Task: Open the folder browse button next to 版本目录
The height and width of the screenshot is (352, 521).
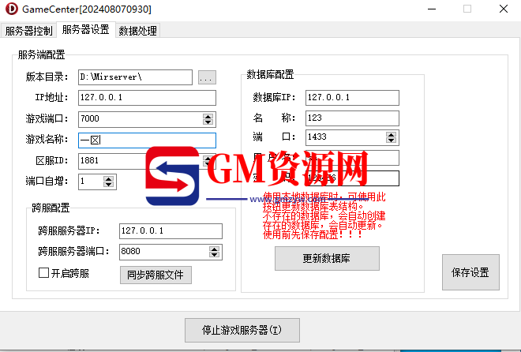Action: 207,77
